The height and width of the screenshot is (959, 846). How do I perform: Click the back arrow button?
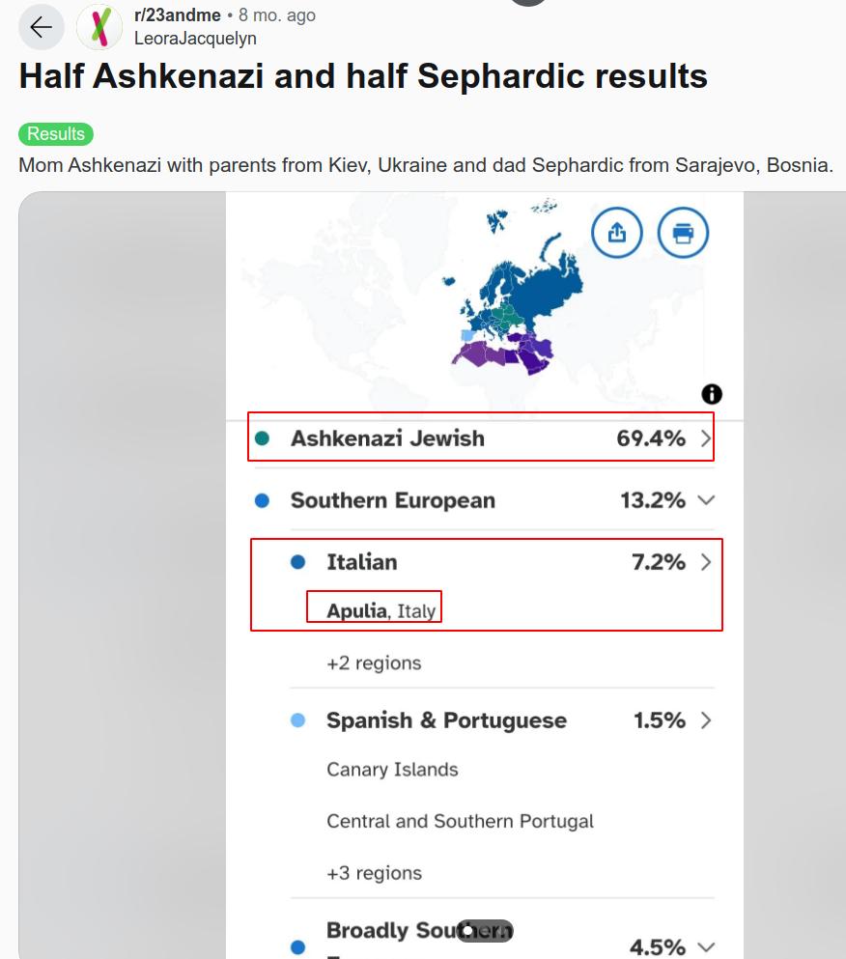42,27
